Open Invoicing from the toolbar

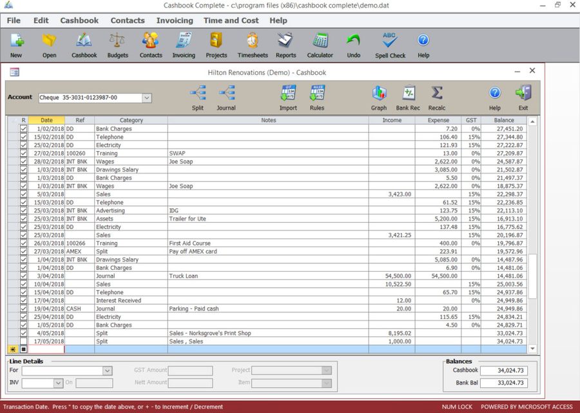click(x=184, y=40)
